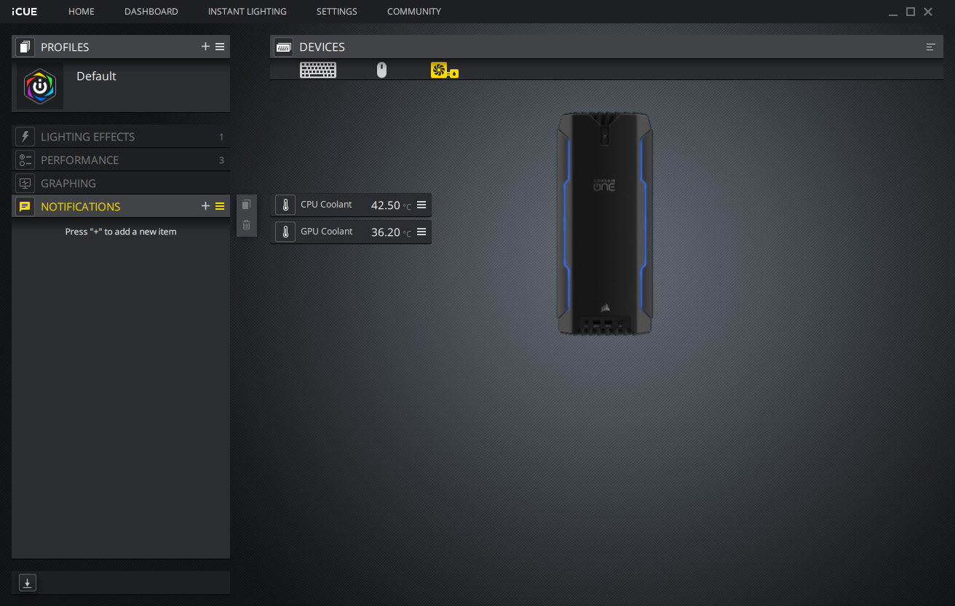Click the CPU Coolant thermometer icon
Image resolution: width=955 pixels, height=606 pixels.
point(285,205)
